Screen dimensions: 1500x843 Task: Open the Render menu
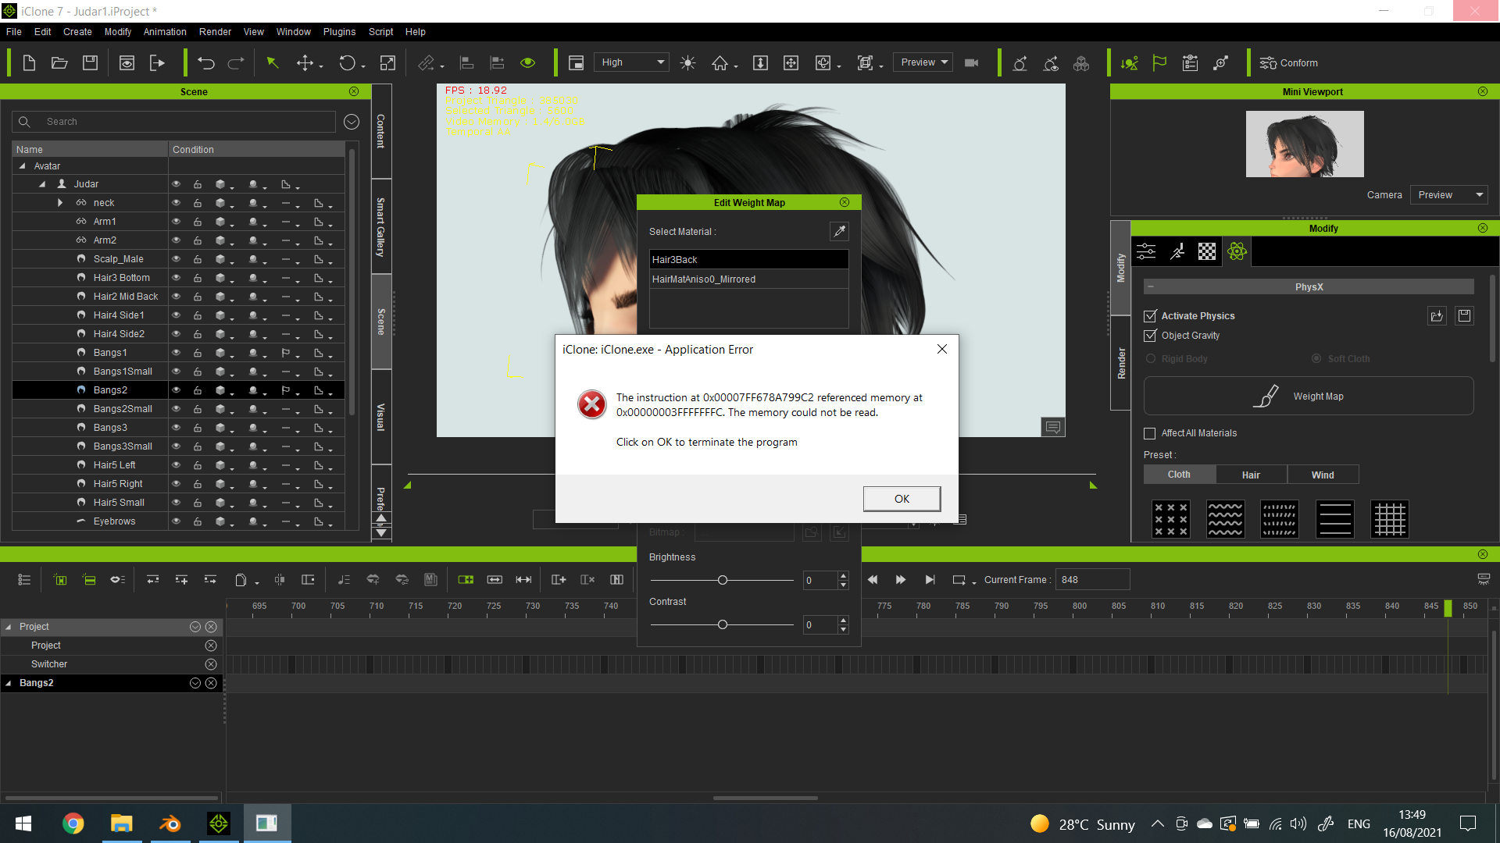pyautogui.click(x=215, y=32)
